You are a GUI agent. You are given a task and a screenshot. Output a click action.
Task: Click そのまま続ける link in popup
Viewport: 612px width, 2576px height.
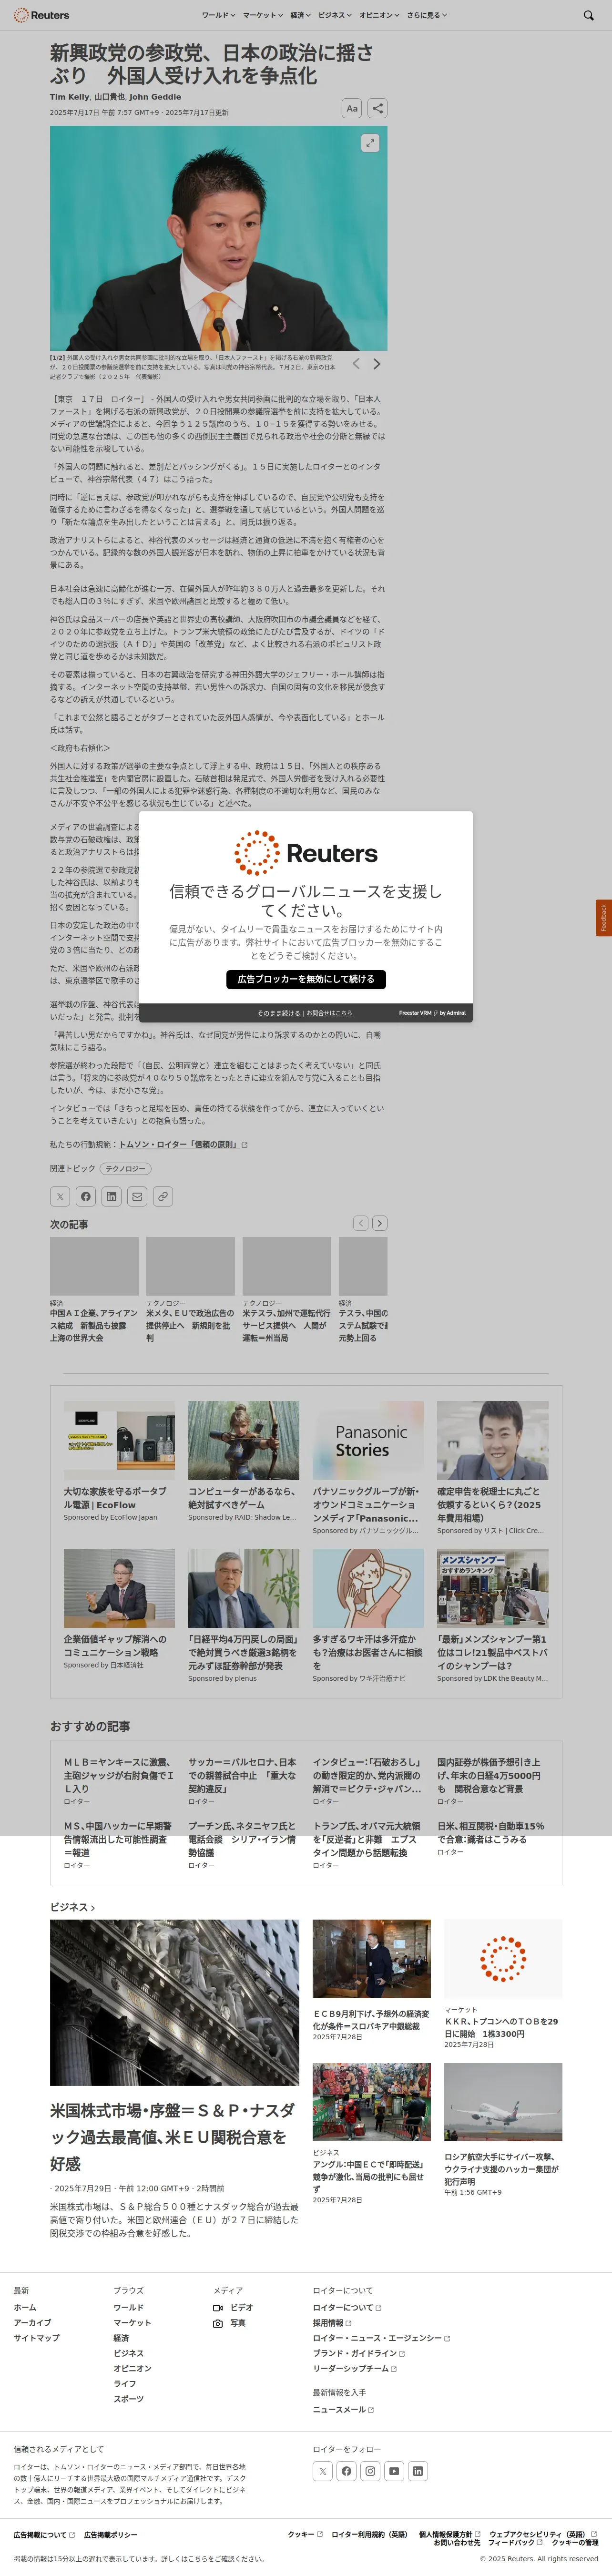278,1013
